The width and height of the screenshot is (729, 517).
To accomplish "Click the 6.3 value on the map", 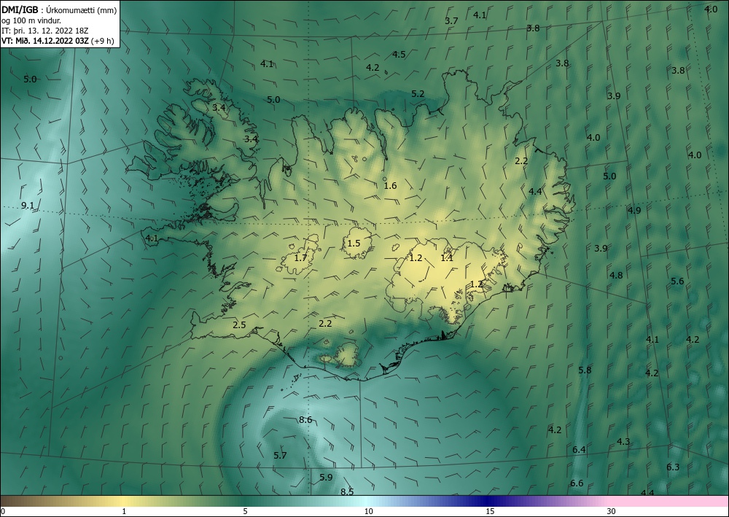I will (x=673, y=467).
